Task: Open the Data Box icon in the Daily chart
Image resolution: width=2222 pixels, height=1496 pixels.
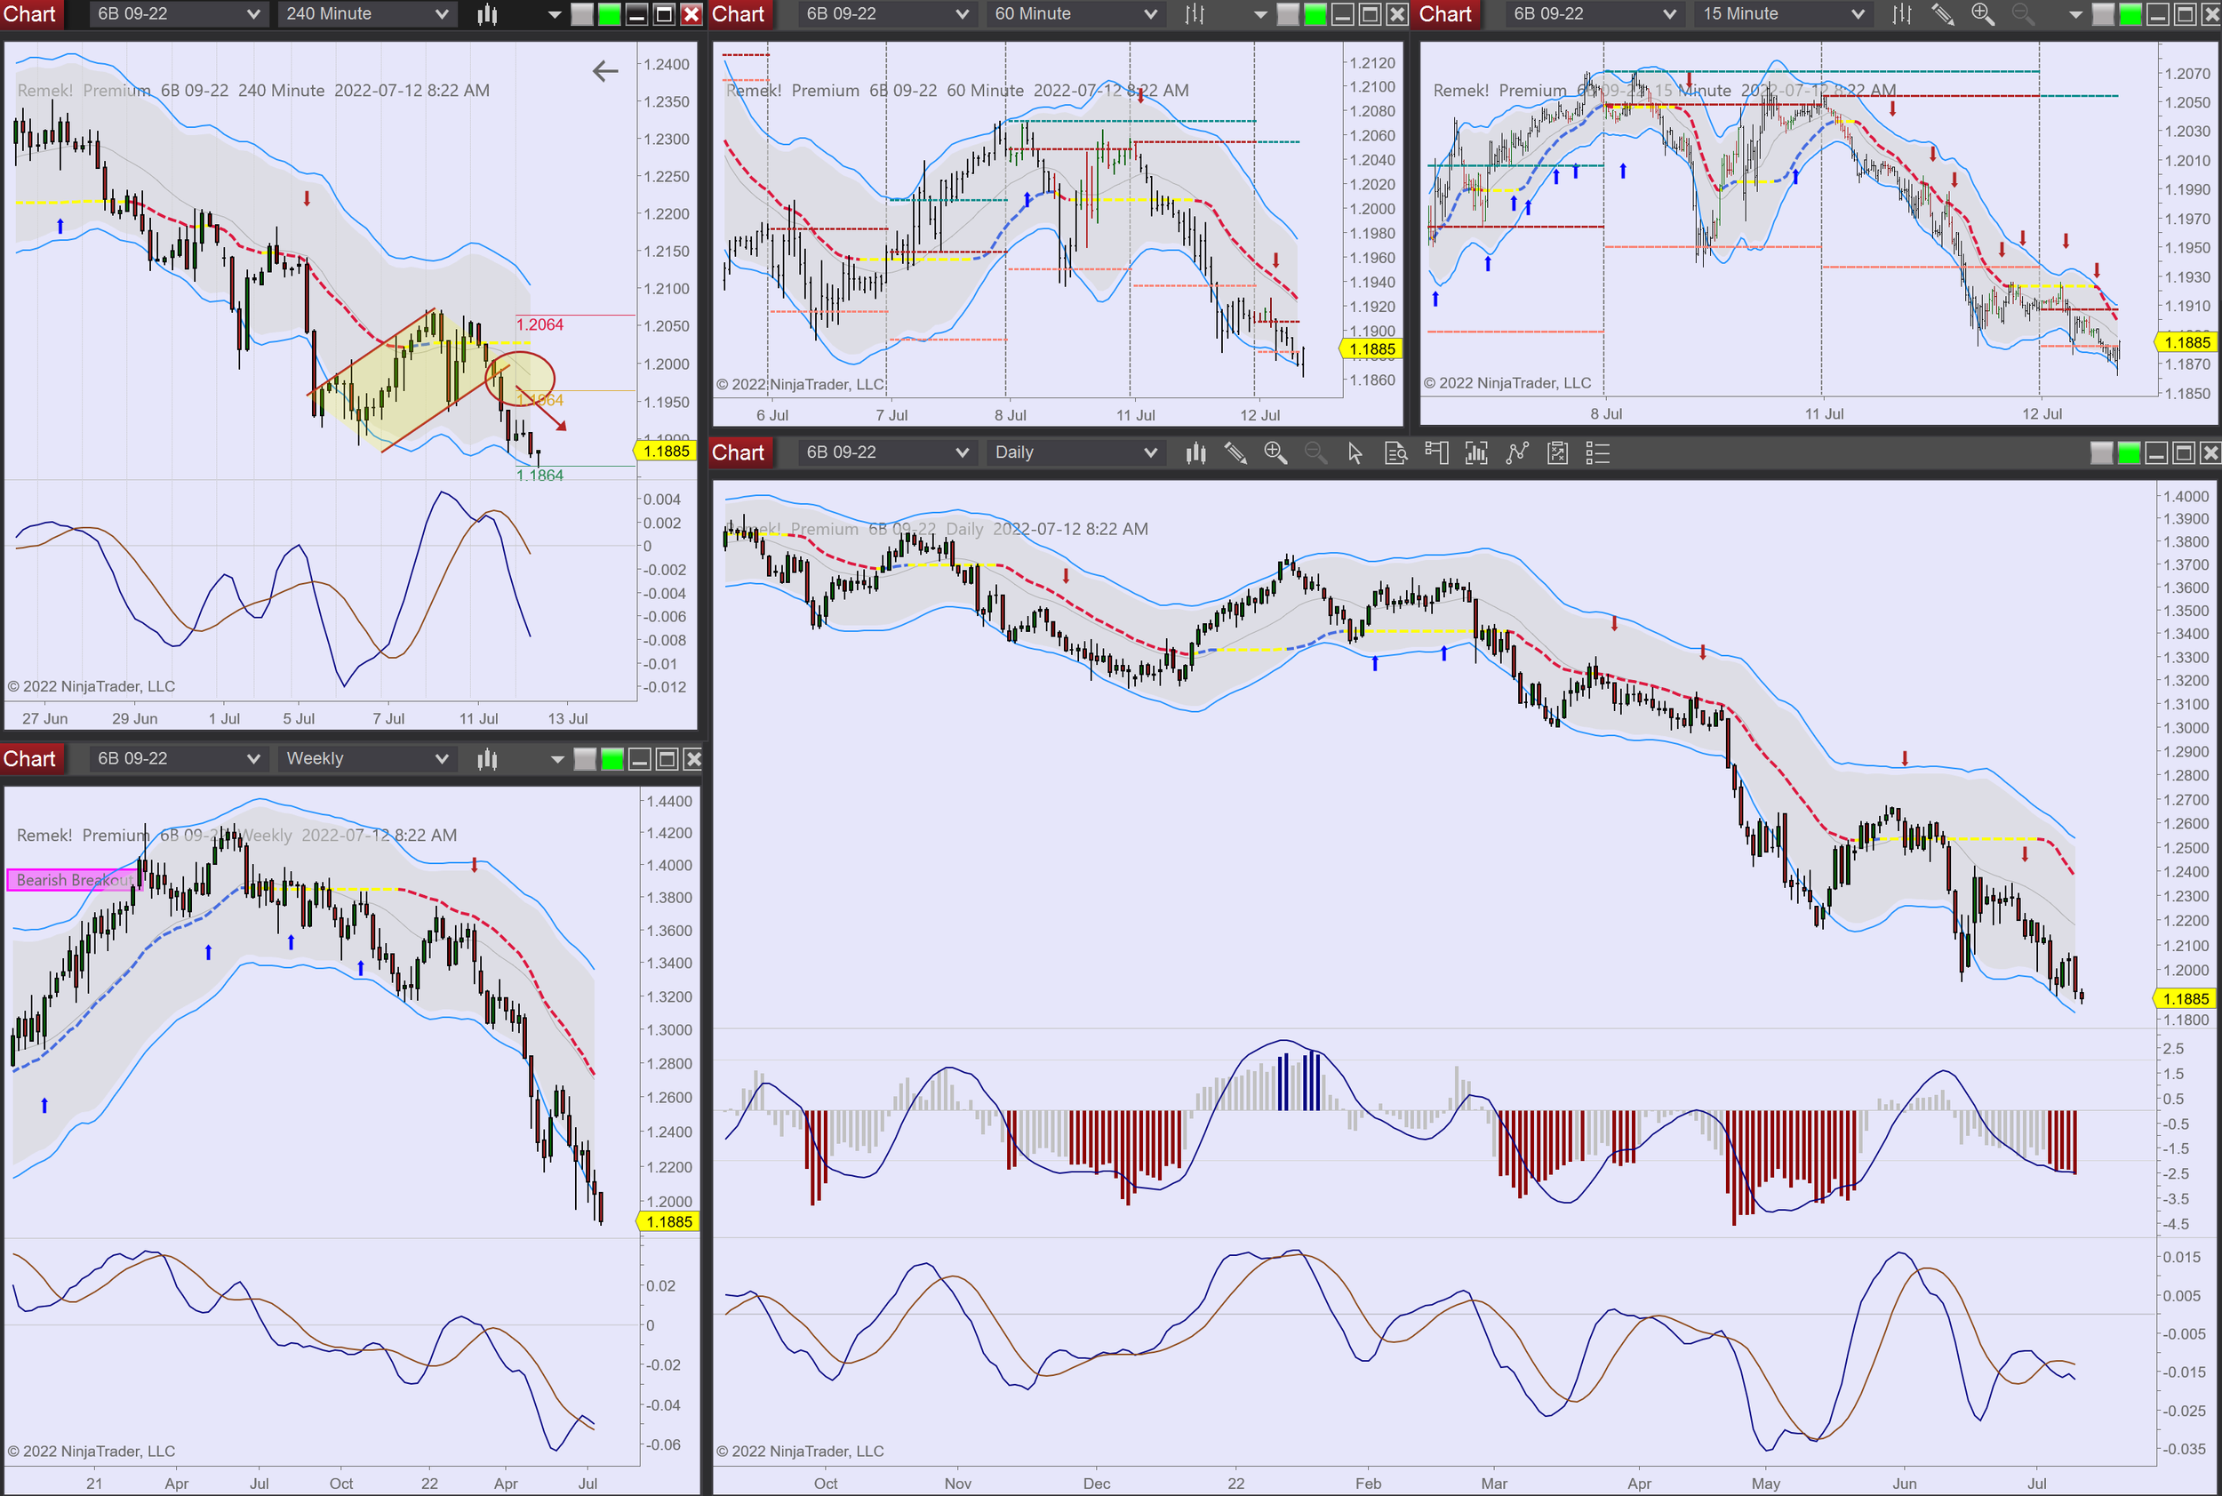Action: coord(1395,453)
